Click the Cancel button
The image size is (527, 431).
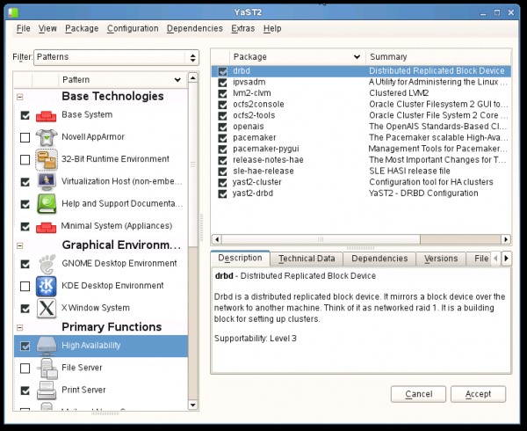(x=418, y=394)
